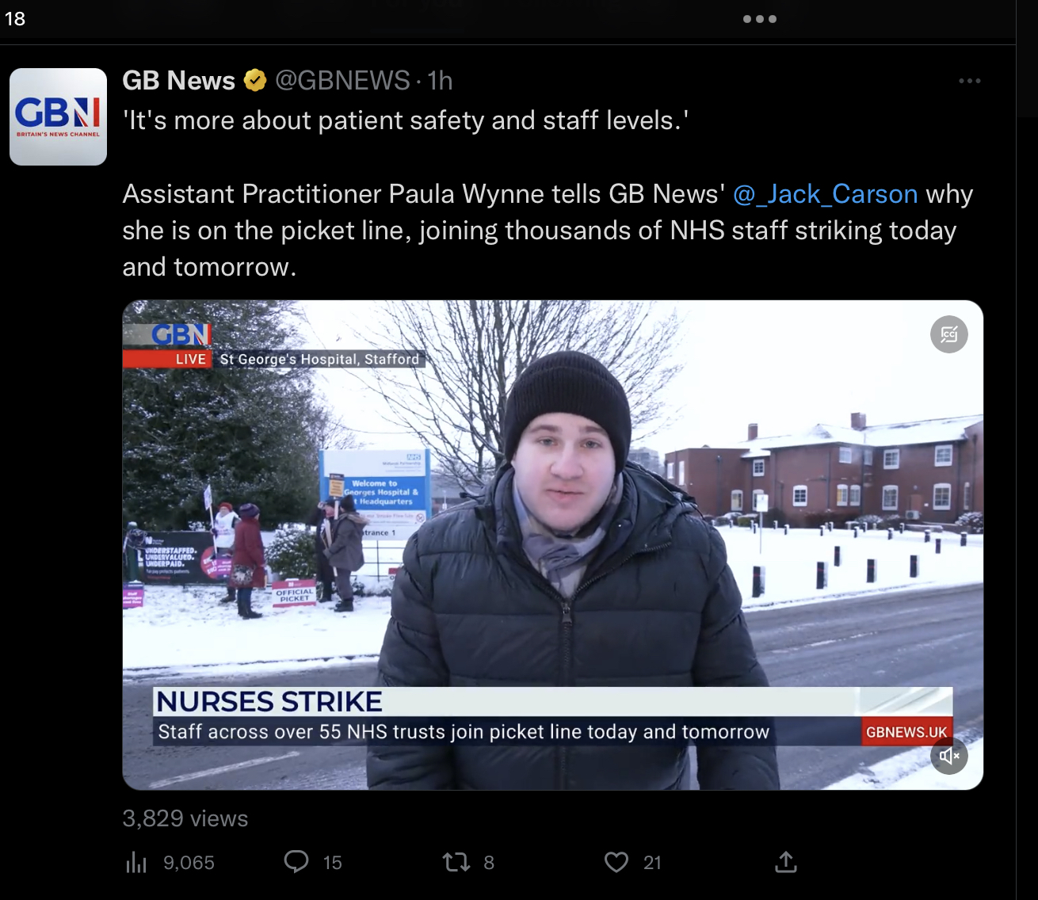Click the gold verified badge

point(254,80)
